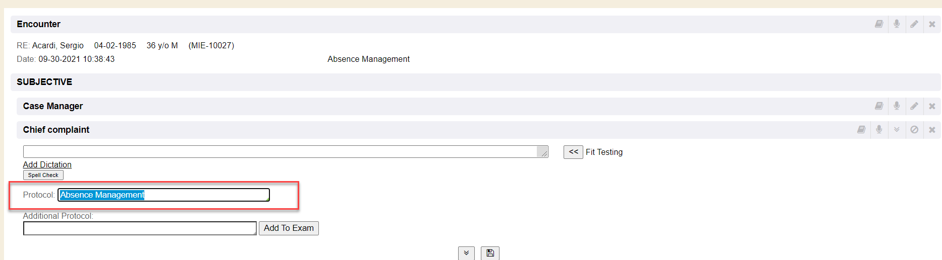
Task: Click the Add Dictation link
Action: pyautogui.click(x=47, y=164)
